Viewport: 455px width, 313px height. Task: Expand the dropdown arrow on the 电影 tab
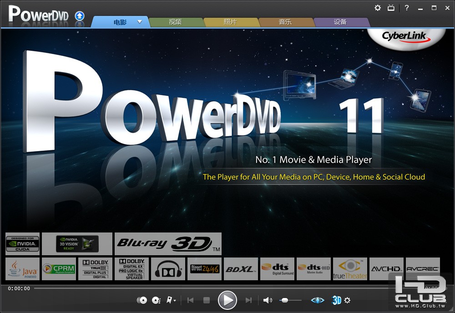click(140, 22)
